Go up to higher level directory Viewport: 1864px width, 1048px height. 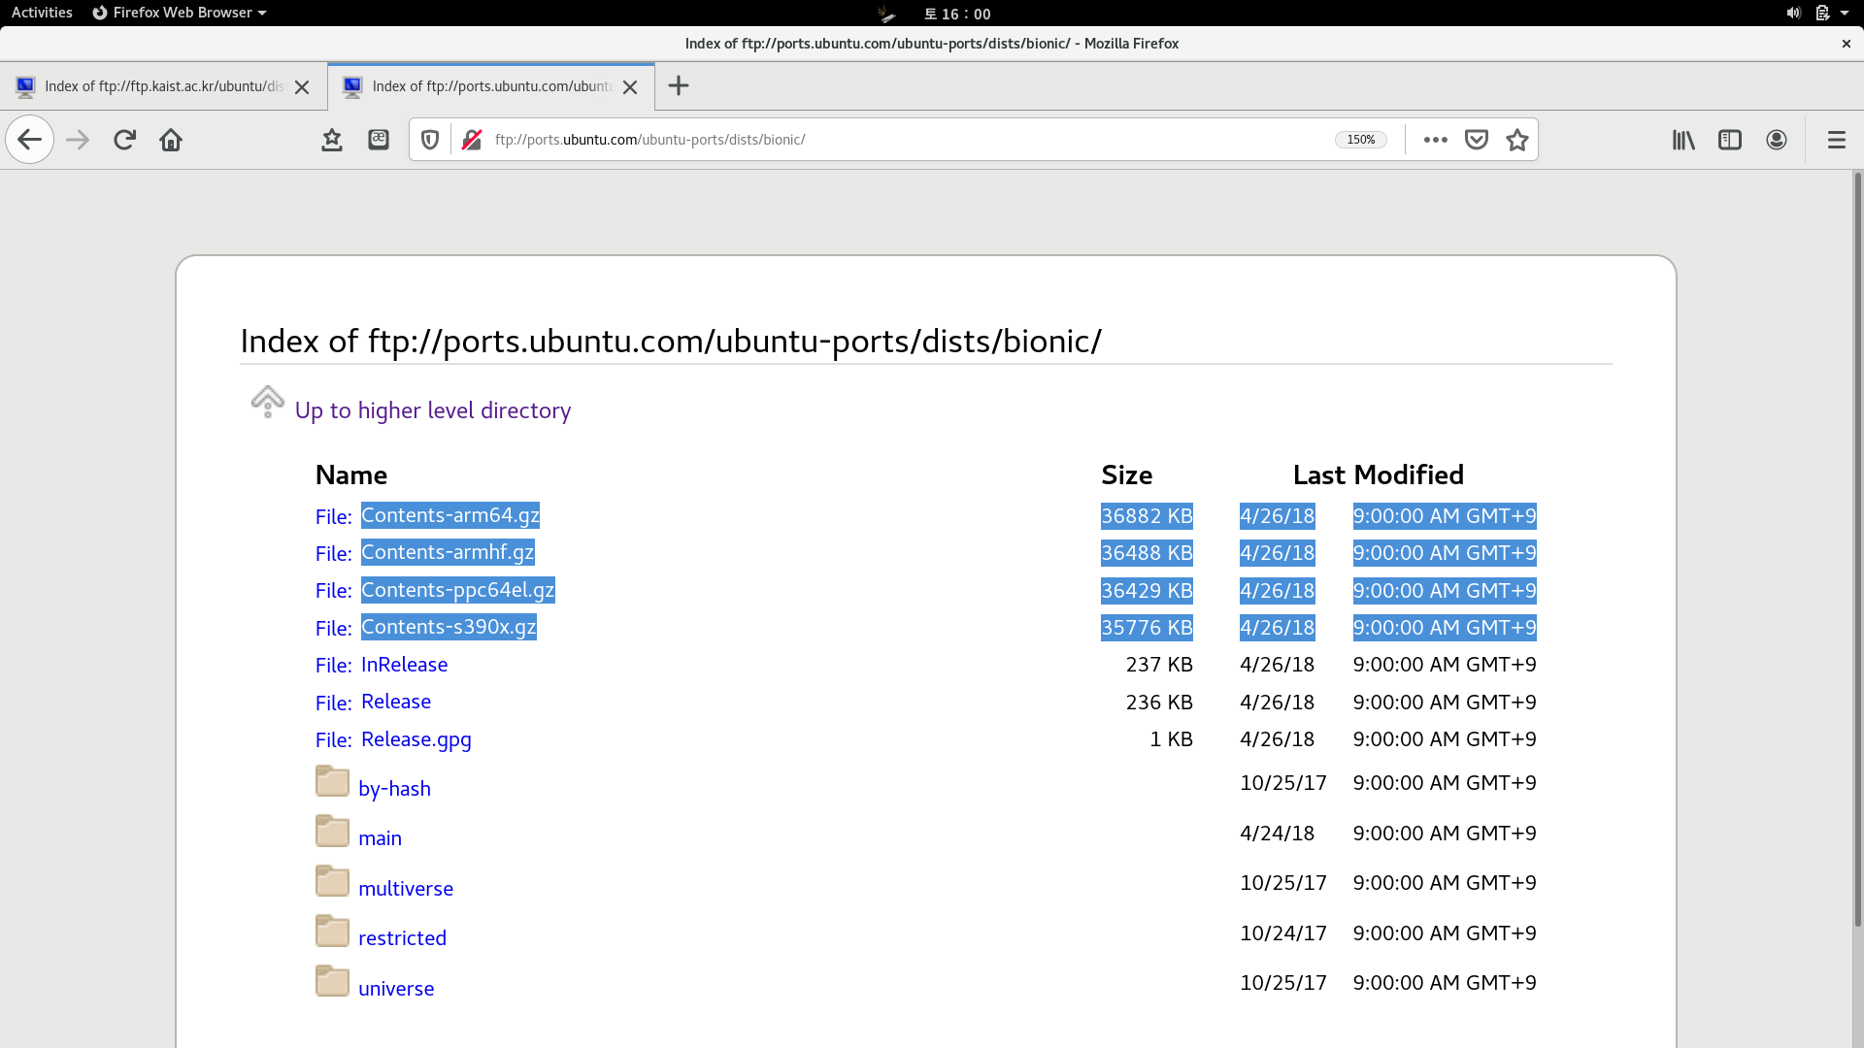coord(433,410)
